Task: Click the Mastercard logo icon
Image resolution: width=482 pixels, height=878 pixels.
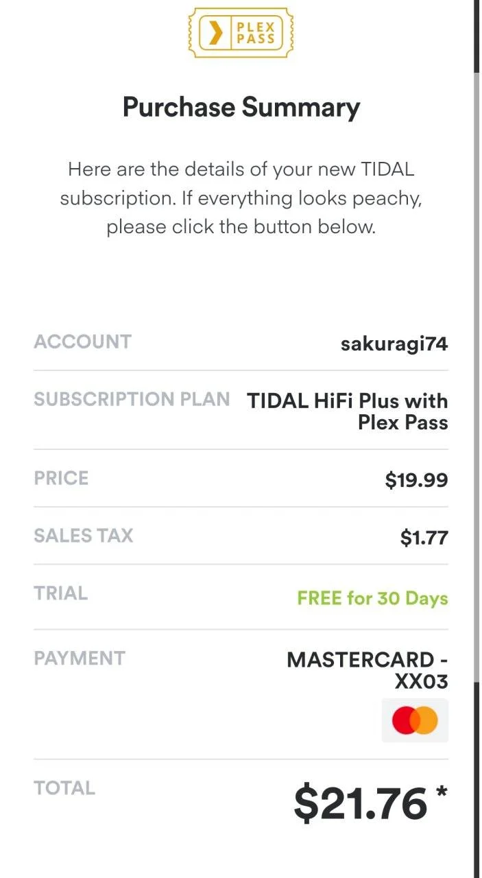Action: pyautogui.click(x=415, y=721)
